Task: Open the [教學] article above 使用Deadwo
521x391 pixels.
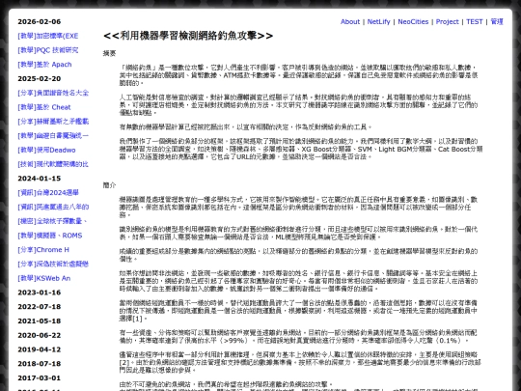Action: point(53,136)
